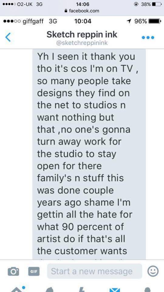Tap the Start a new message field
This screenshot has height=292, width=164.
coord(95,271)
